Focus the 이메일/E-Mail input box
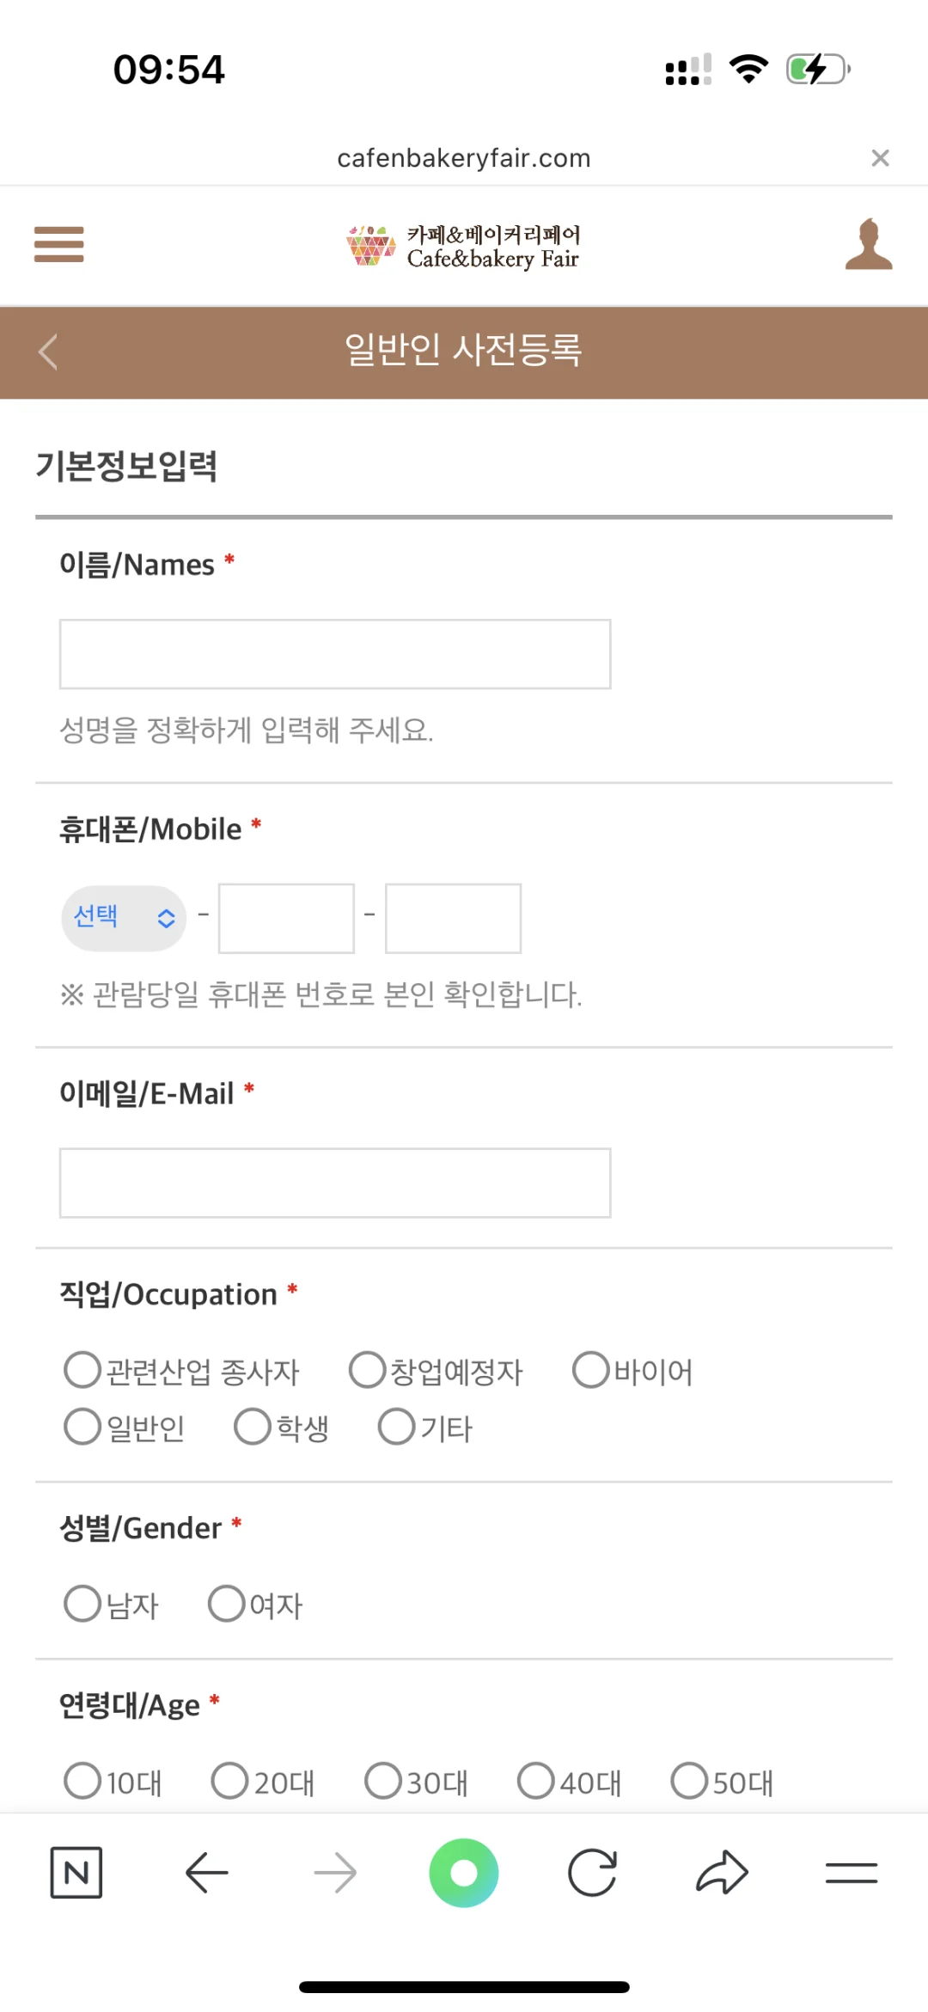The height and width of the screenshot is (2012, 928). (x=335, y=1183)
